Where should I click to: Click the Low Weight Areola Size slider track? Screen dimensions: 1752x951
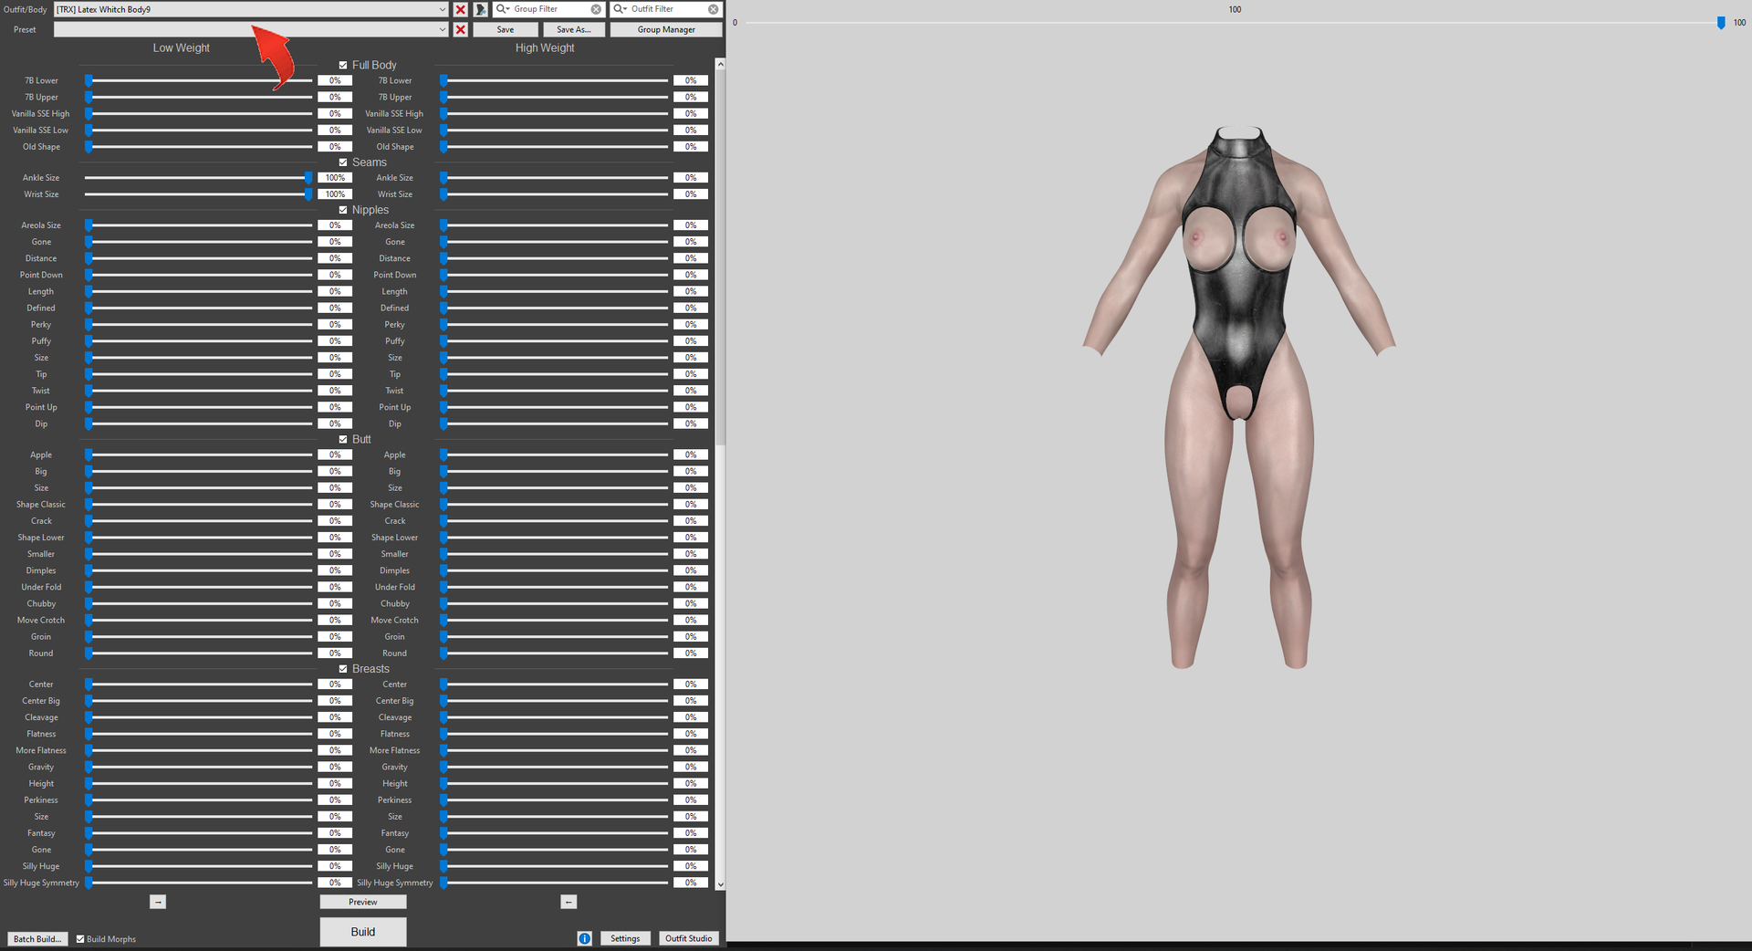tap(199, 225)
